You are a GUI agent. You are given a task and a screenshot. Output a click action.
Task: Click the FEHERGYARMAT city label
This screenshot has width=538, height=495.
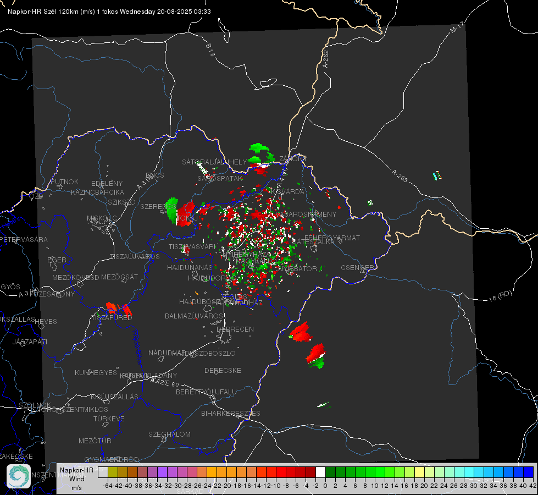(332, 238)
